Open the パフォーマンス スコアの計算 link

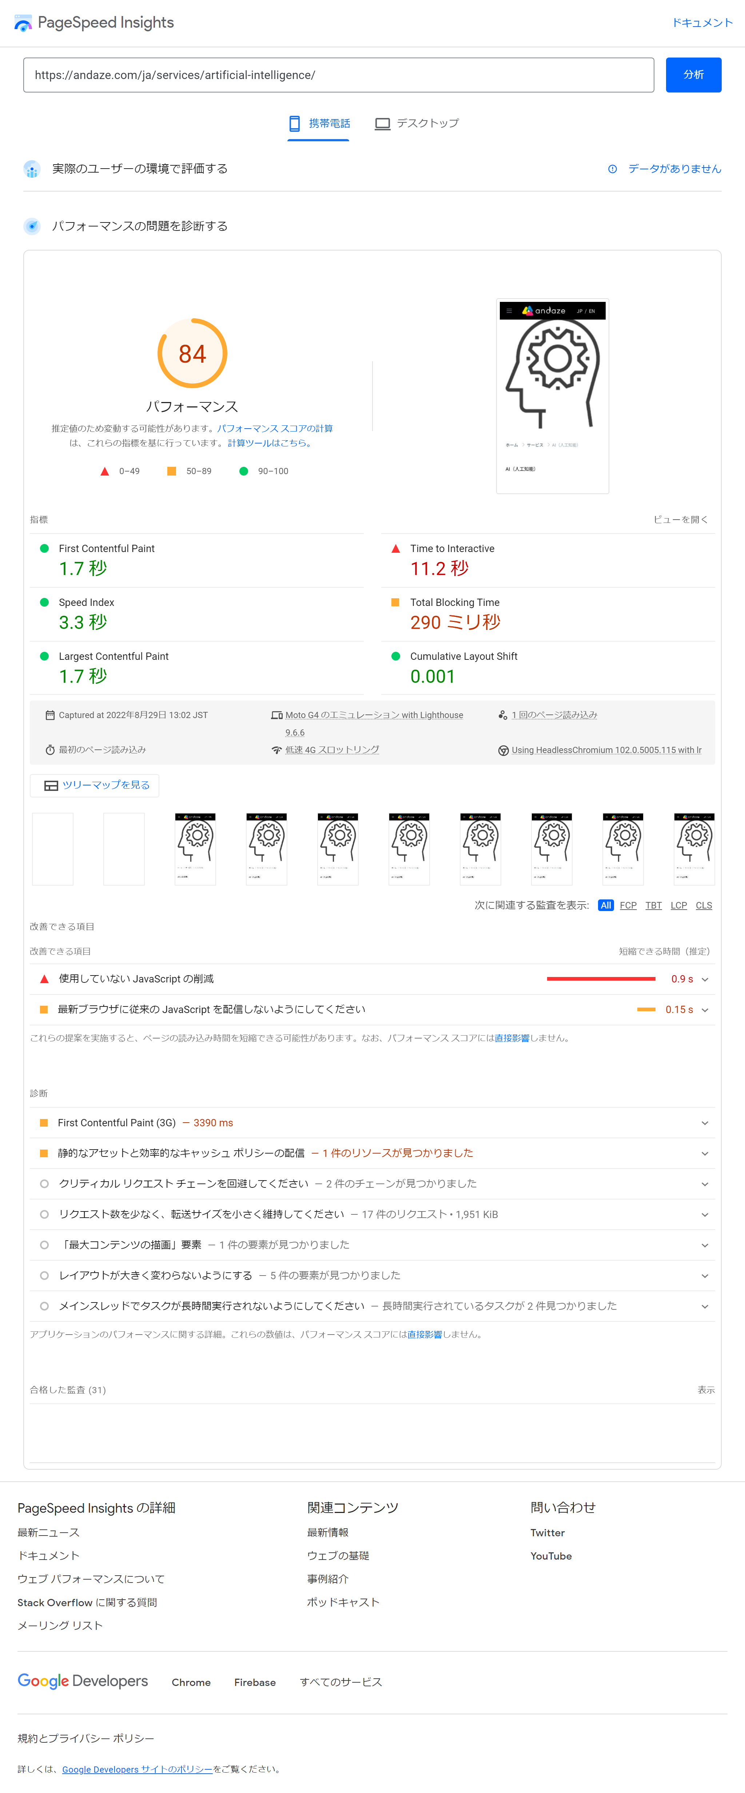tap(275, 429)
